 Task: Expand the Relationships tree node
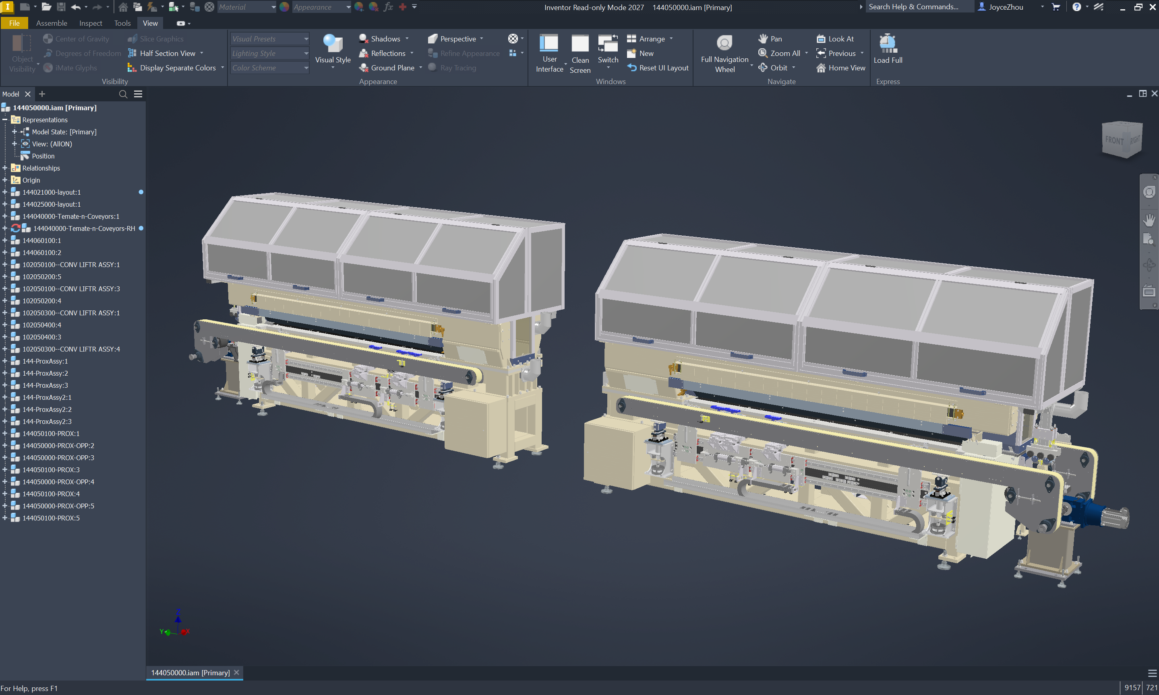(5, 168)
